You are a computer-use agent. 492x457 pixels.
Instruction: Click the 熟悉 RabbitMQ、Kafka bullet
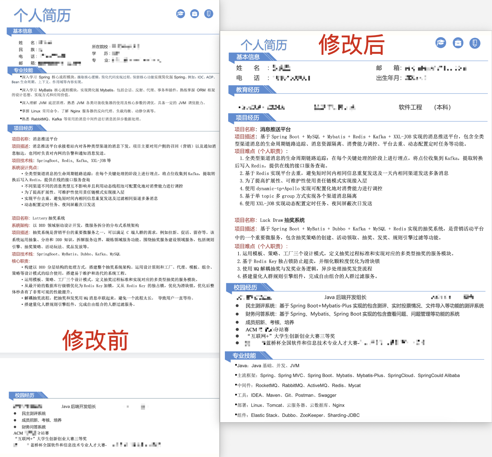pyautogui.click(x=81, y=119)
